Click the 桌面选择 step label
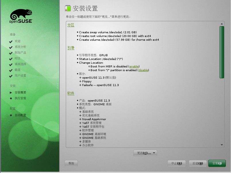Screen dimensions: 231x173 pyautogui.click(x=20, y=64)
